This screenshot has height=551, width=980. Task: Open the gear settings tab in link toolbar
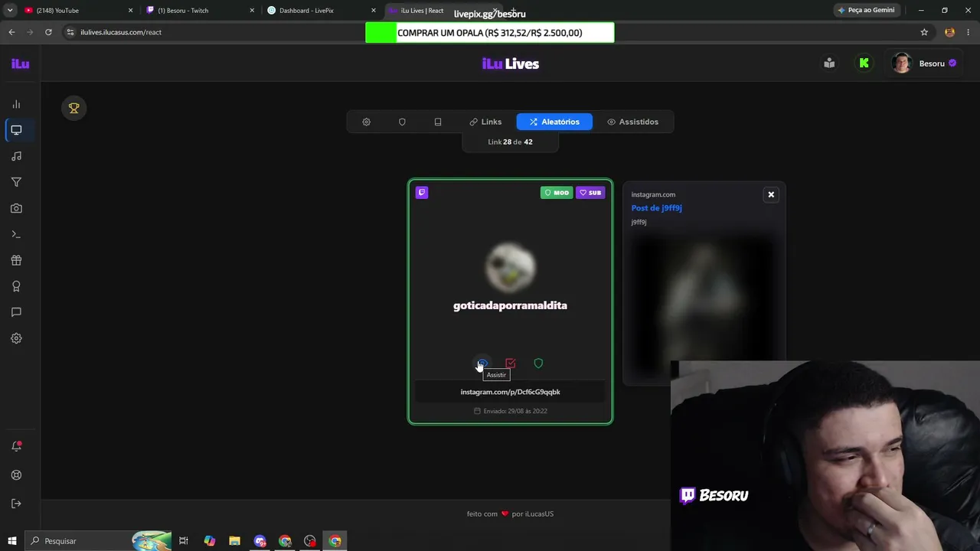pyautogui.click(x=367, y=122)
